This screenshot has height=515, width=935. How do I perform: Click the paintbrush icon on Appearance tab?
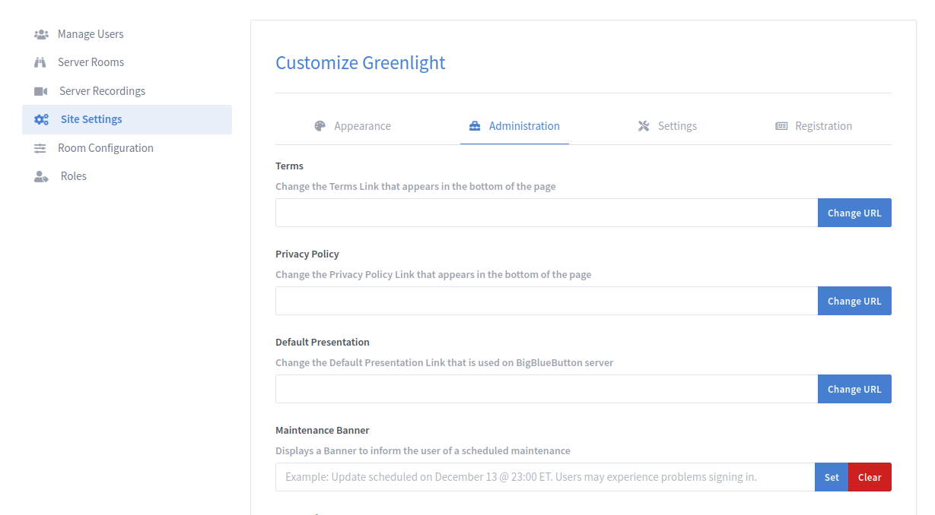(320, 125)
